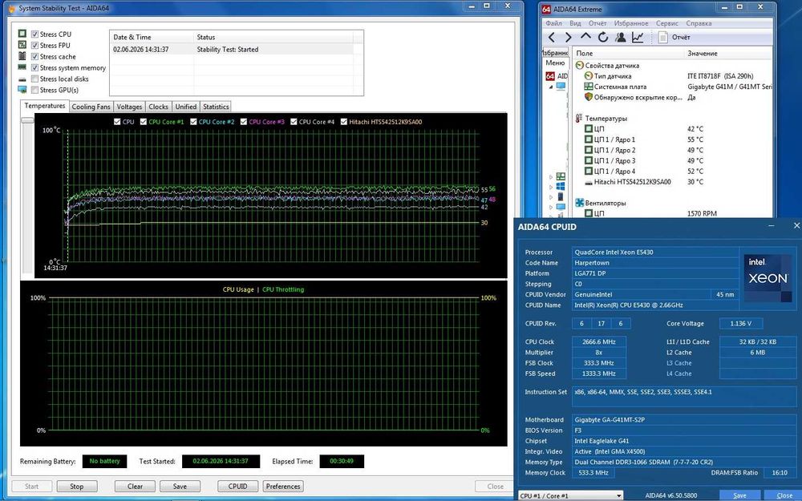Go back in AIDA64 Extreme toolbar
Image resolution: width=802 pixels, height=501 pixels.
click(552, 38)
